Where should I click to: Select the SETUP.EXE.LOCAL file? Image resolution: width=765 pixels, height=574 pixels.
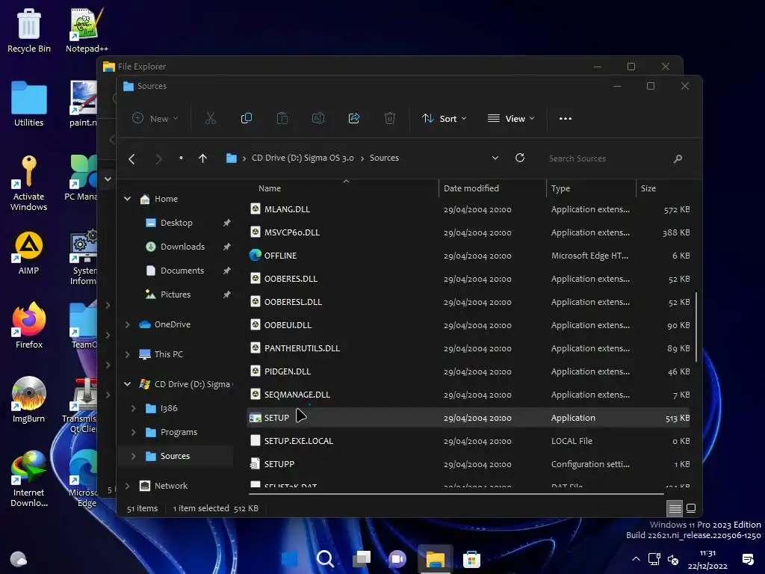[x=468, y=441]
